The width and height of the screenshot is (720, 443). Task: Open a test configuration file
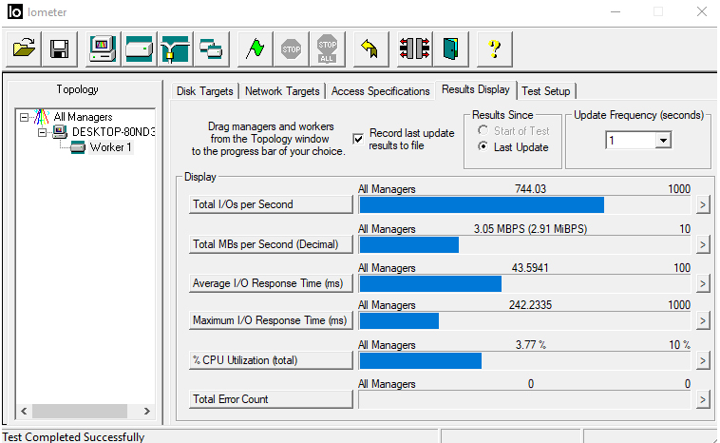[x=24, y=48]
